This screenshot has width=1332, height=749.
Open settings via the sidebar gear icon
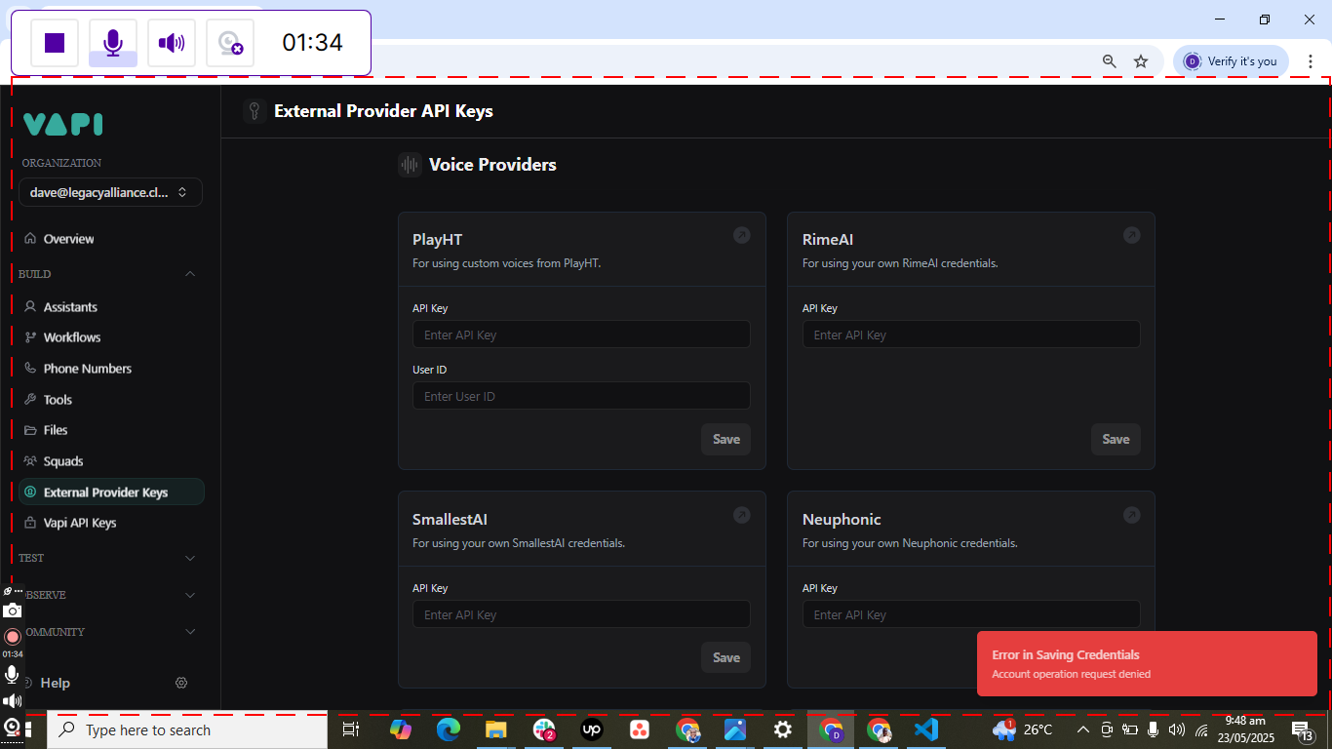(181, 683)
